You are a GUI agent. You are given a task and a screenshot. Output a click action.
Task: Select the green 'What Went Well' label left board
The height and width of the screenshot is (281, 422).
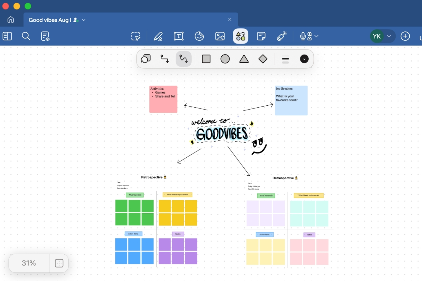tap(135, 195)
